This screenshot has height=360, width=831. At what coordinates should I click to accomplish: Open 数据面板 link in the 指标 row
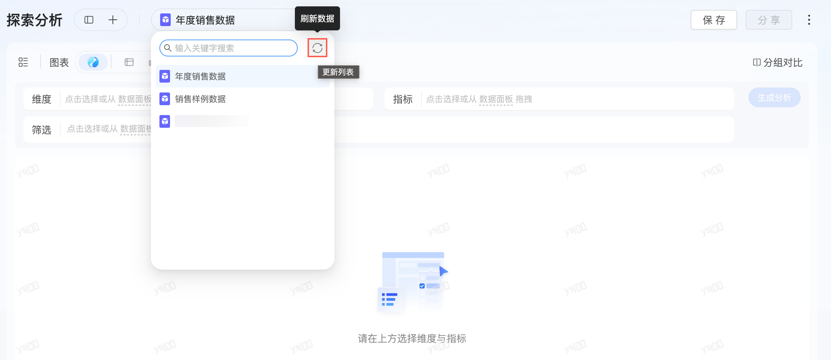click(496, 99)
